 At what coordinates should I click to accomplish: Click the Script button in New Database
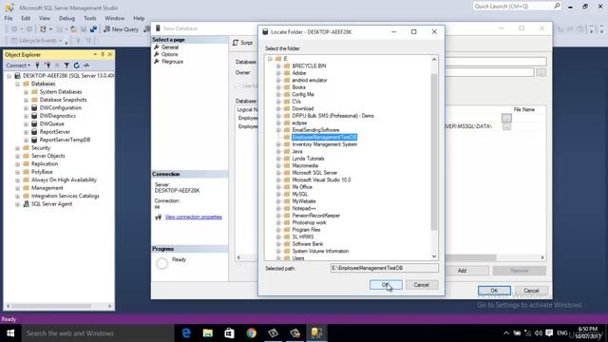(x=243, y=43)
